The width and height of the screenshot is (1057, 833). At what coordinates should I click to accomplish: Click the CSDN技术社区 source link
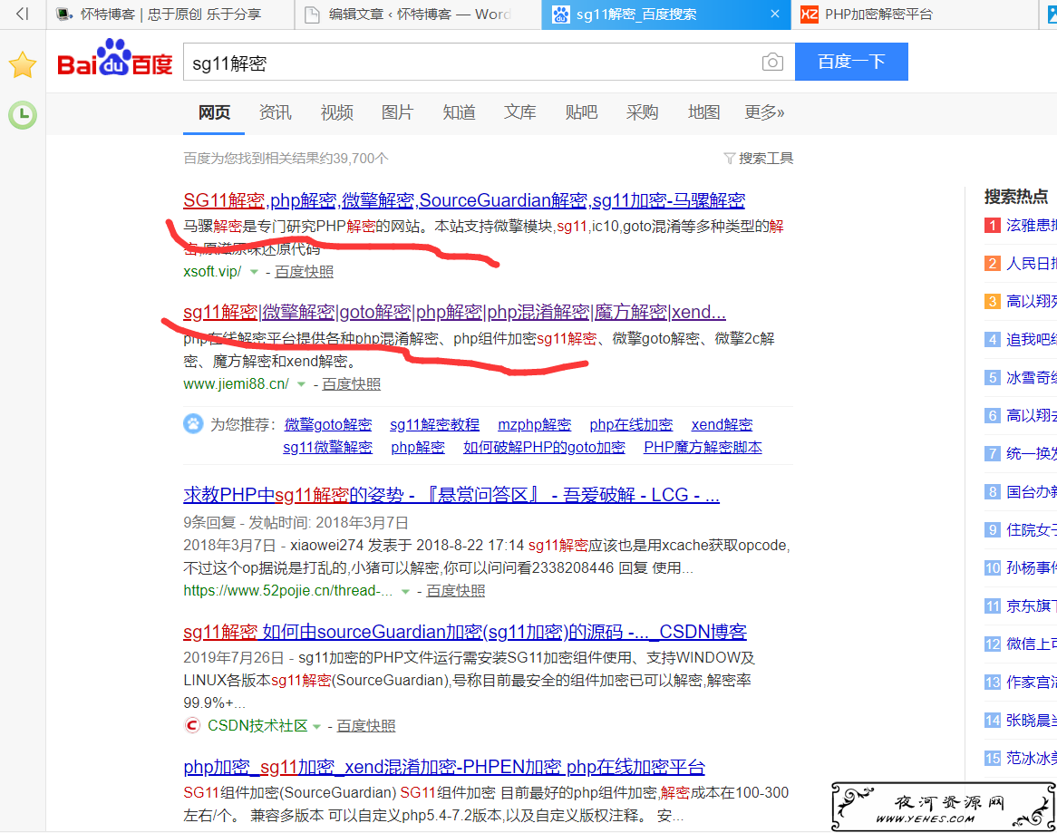[257, 726]
